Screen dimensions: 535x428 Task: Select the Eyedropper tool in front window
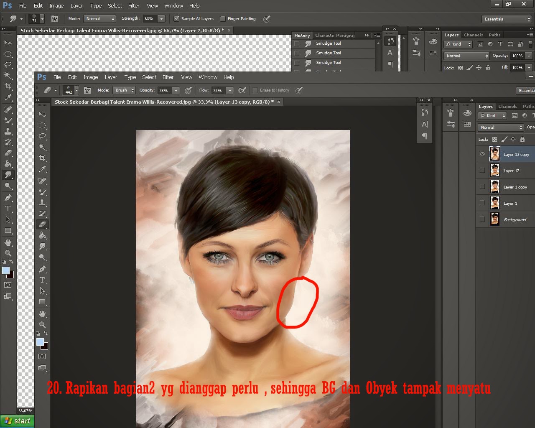click(x=42, y=169)
